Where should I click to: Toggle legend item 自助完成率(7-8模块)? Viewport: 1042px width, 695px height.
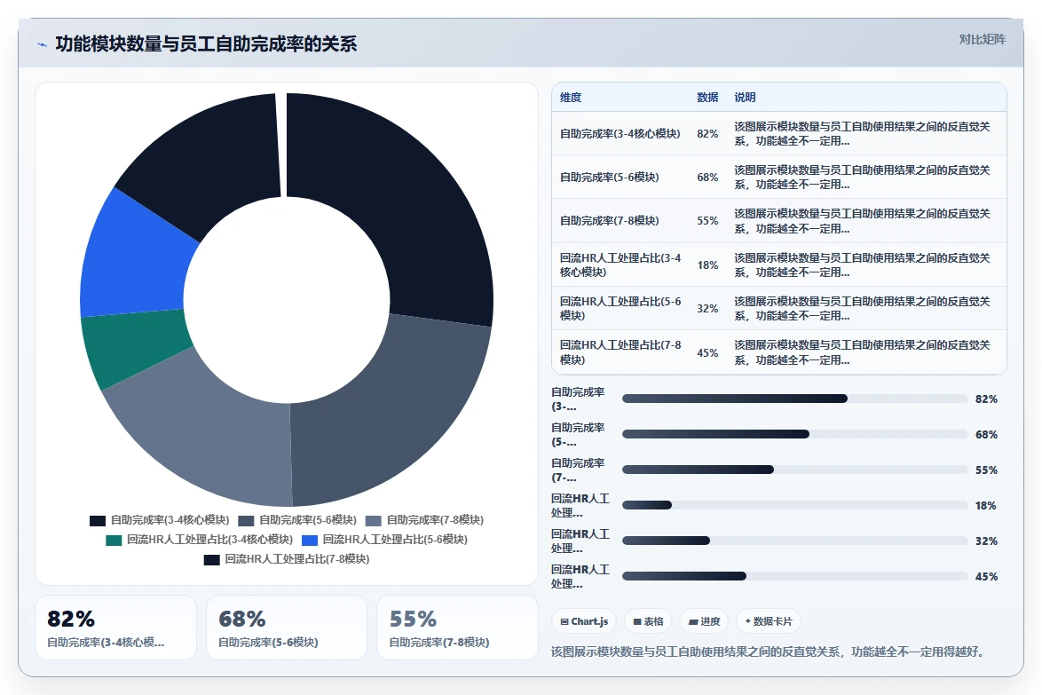point(424,520)
